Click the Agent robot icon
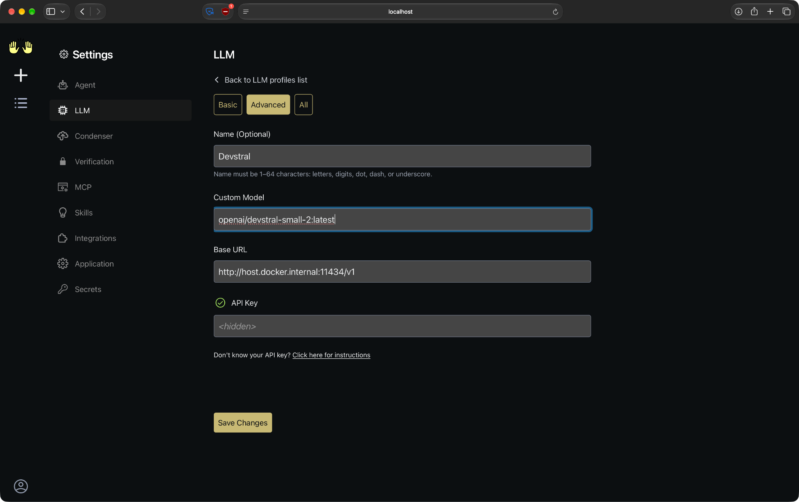799x502 pixels. (63, 85)
